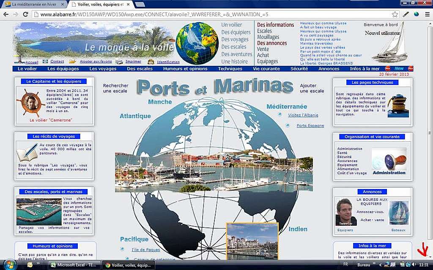433x270 pixels.
Task: Click Rechercher une escale
Action: 115,88
